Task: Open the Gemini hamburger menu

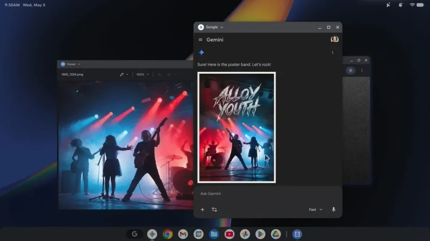Action: click(x=200, y=40)
